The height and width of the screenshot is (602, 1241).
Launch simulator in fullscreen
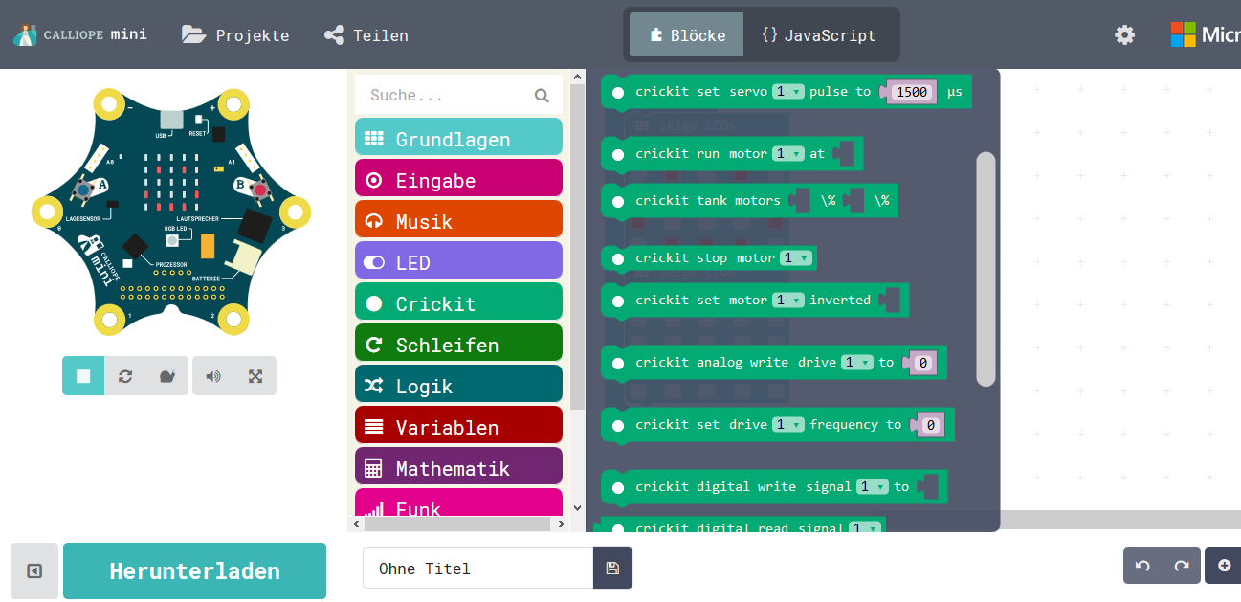coord(255,376)
